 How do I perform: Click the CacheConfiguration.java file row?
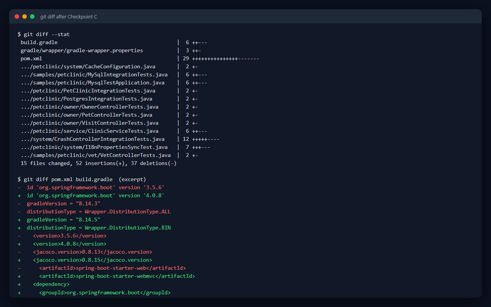click(x=109, y=66)
